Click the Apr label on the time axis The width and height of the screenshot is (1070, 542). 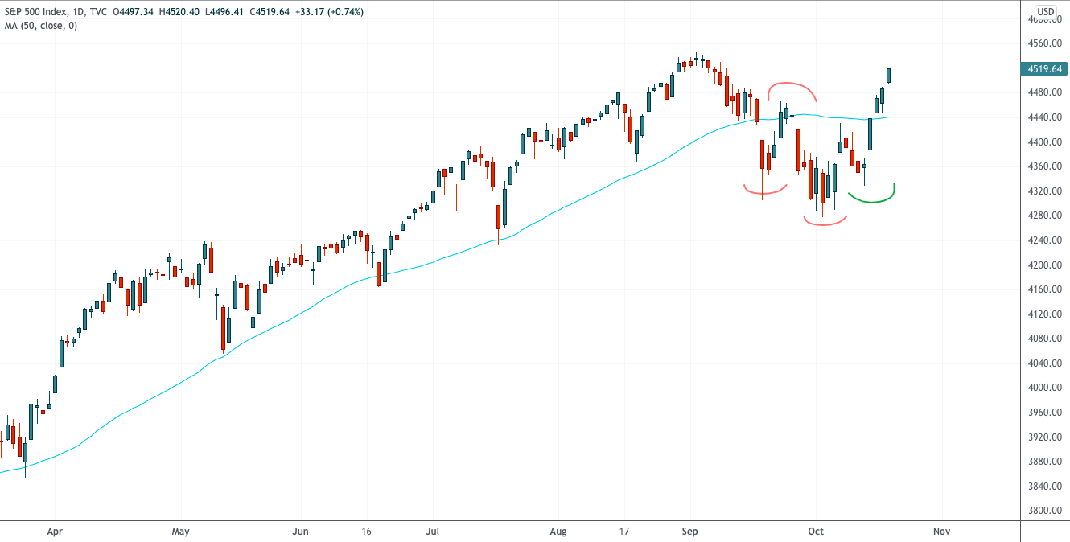(55, 532)
